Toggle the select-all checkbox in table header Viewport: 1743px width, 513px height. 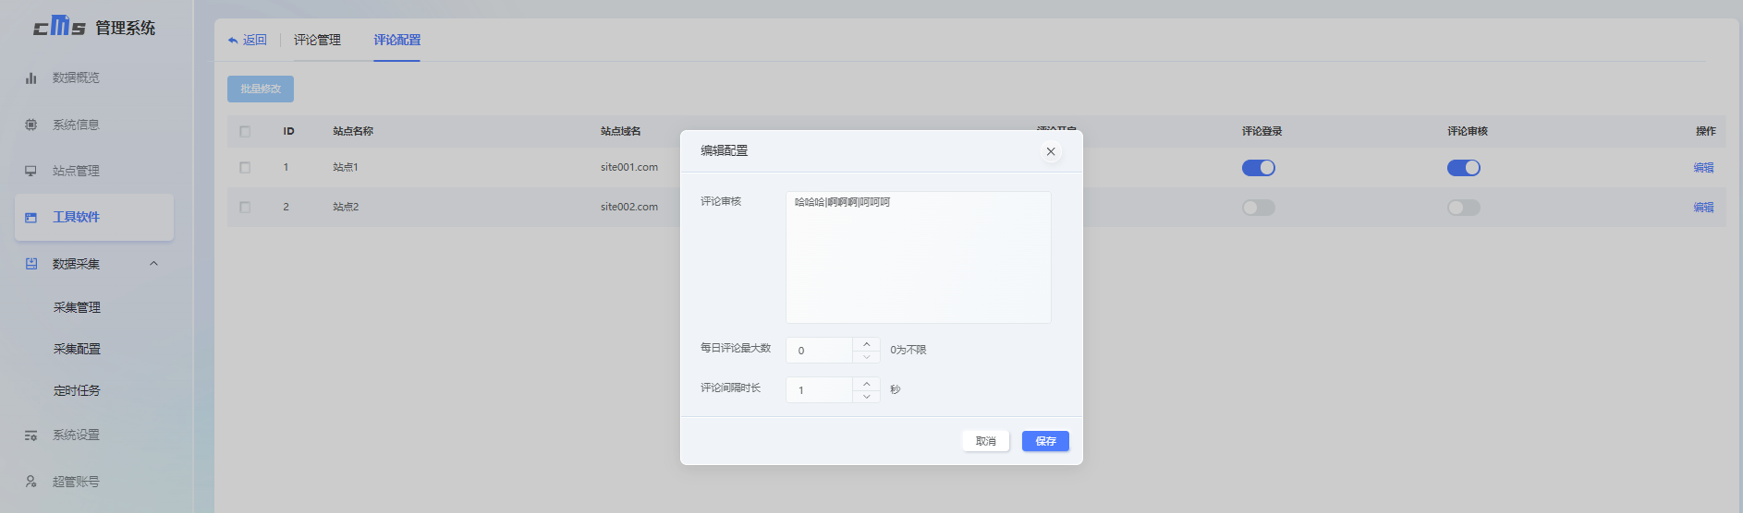pyautogui.click(x=245, y=131)
